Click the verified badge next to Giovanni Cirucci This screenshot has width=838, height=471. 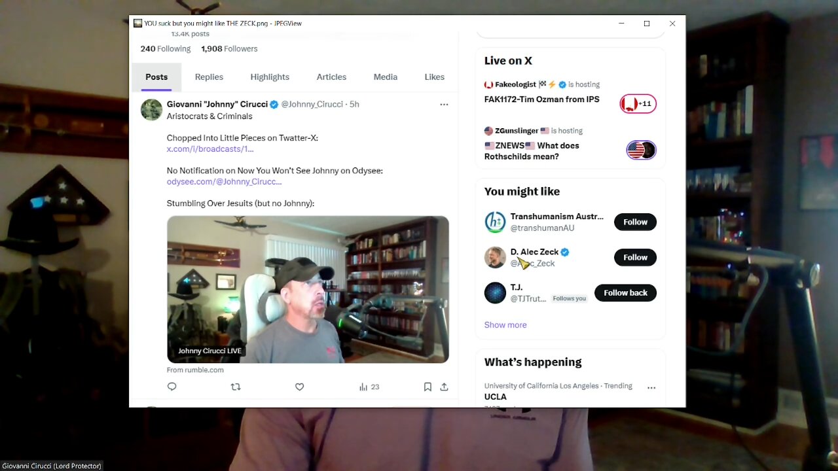pyautogui.click(x=274, y=104)
